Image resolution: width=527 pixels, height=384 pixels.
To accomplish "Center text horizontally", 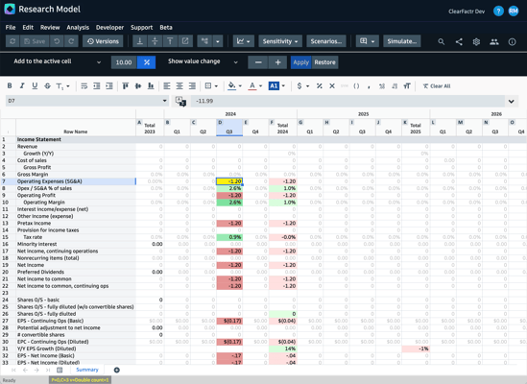I will [x=180, y=86].
